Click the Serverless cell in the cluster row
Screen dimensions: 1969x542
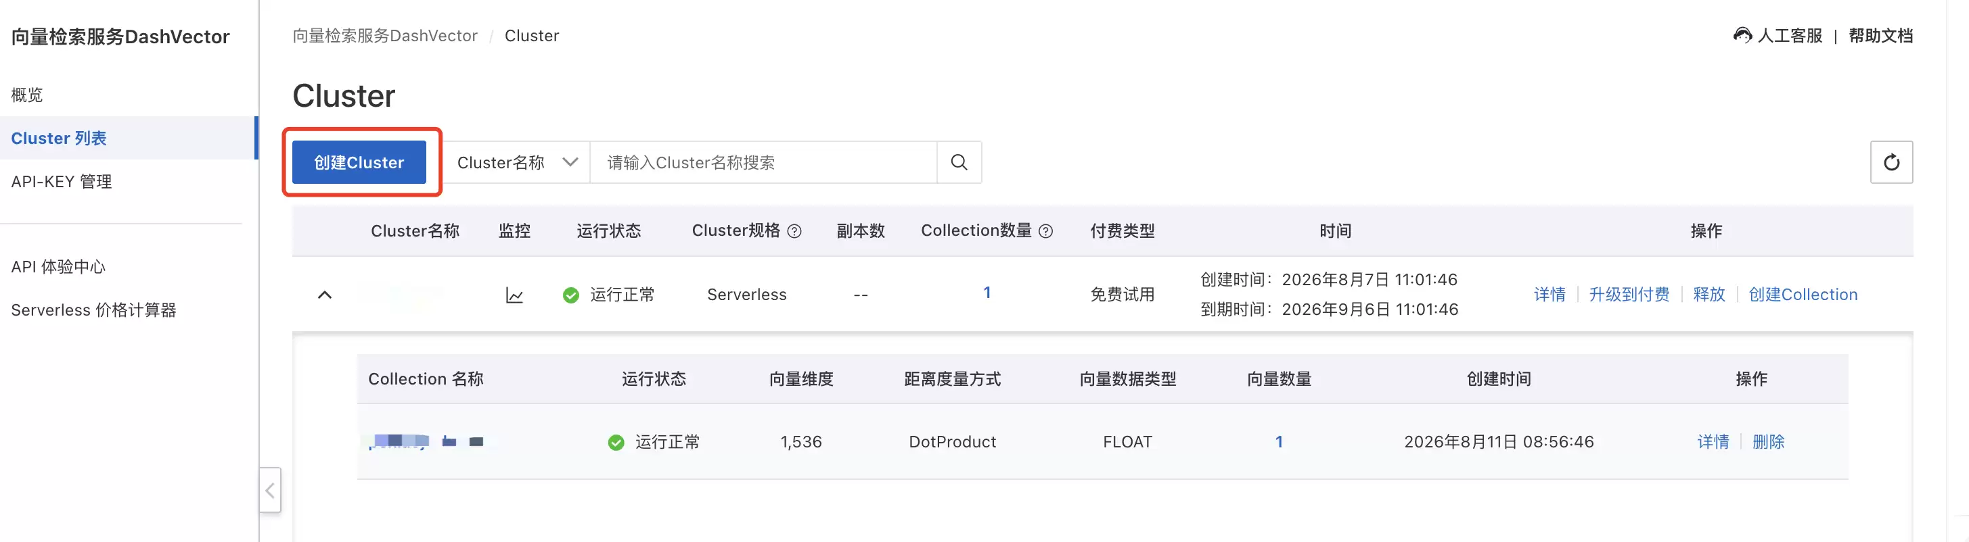(x=746, y=295)
